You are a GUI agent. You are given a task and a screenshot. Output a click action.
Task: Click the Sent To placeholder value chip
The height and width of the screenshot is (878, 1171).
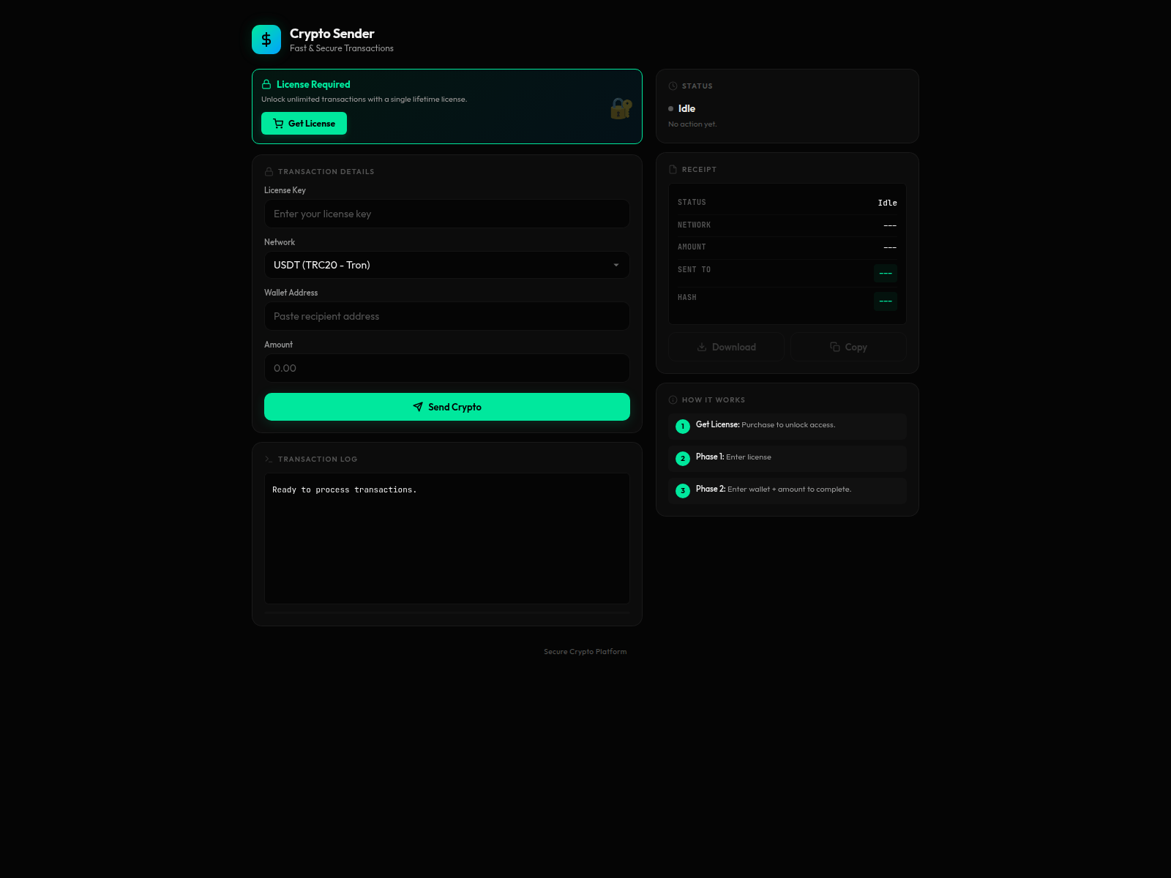point(886,273)
